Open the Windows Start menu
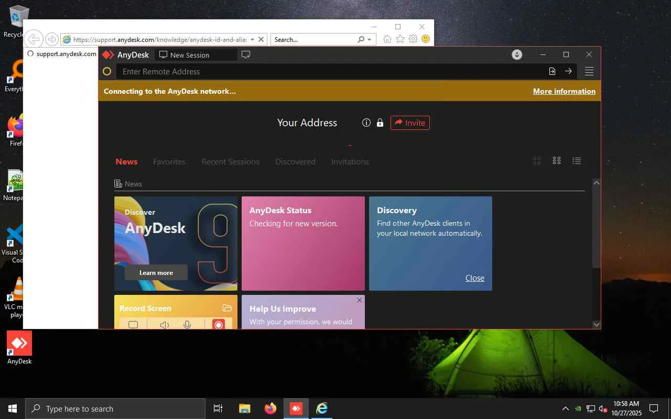 (13, 409)
